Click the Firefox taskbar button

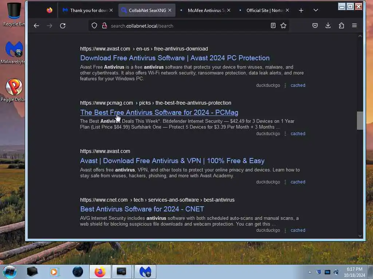click(100, 272)
